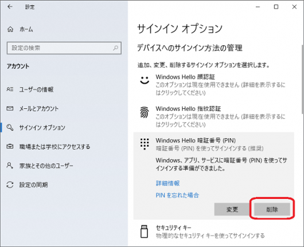Click the アカウント section heading
The image size is (304, 247).
coord(18,66)
